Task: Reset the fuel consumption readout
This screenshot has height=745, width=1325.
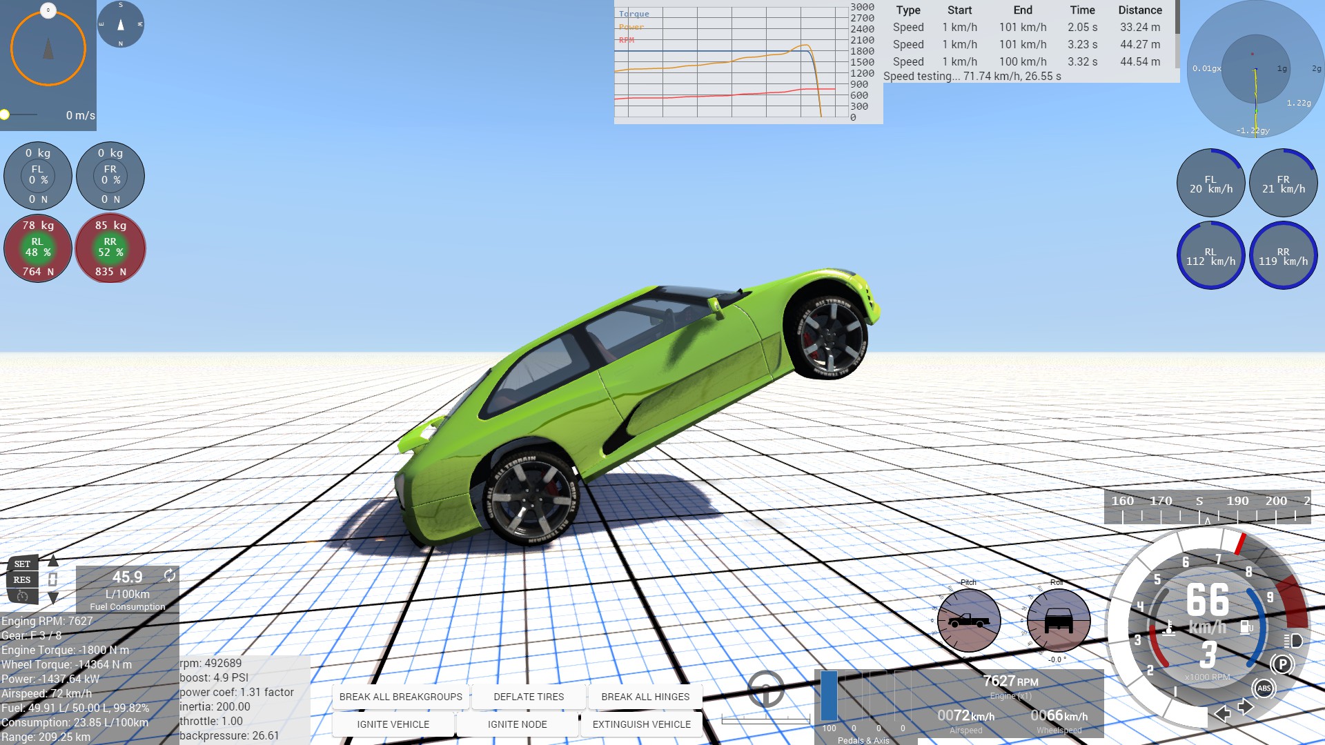Action: 169,575
